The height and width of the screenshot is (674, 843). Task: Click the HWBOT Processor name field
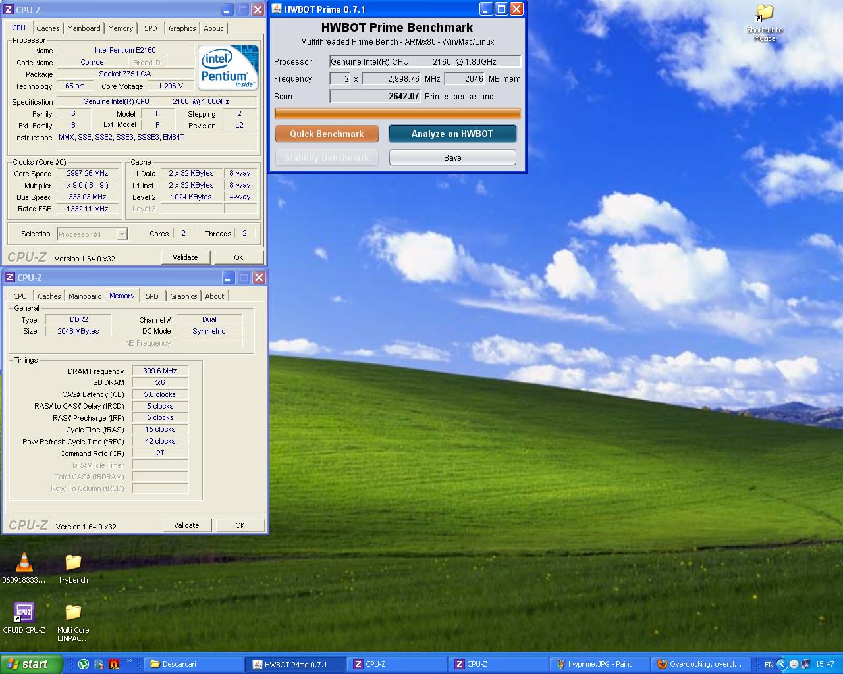pyautogui.click(x=425, y=61)
